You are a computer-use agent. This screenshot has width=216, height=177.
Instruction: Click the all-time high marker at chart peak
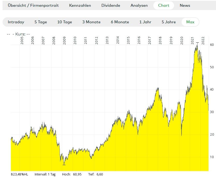[x=197, y=43]
